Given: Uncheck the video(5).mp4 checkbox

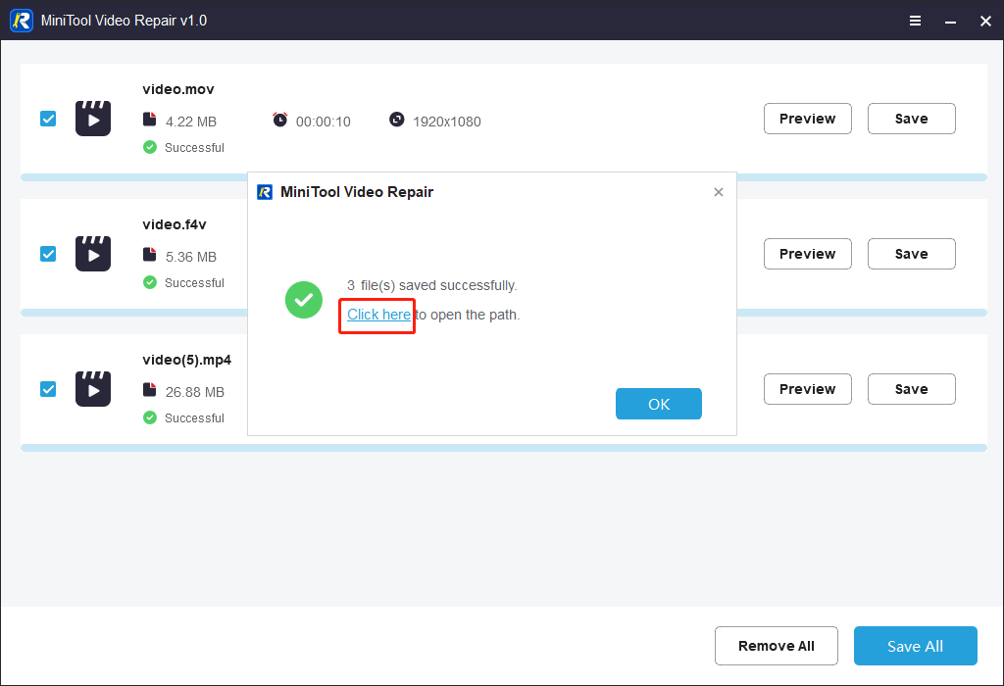Looking at the screenshot, I should (48, 388).
